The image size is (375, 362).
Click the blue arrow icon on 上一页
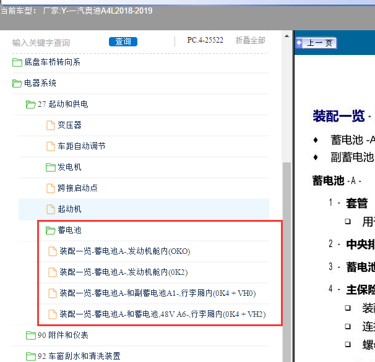click(299, 43)
